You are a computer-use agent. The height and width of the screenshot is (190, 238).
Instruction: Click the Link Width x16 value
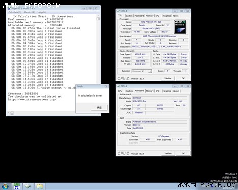(x=147, y=140)
